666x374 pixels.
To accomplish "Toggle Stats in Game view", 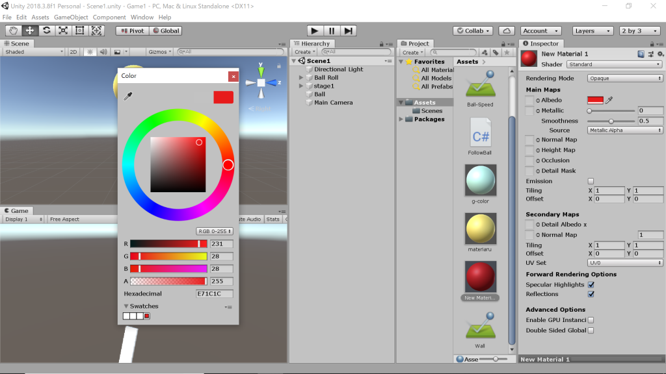I will [273, 219].
